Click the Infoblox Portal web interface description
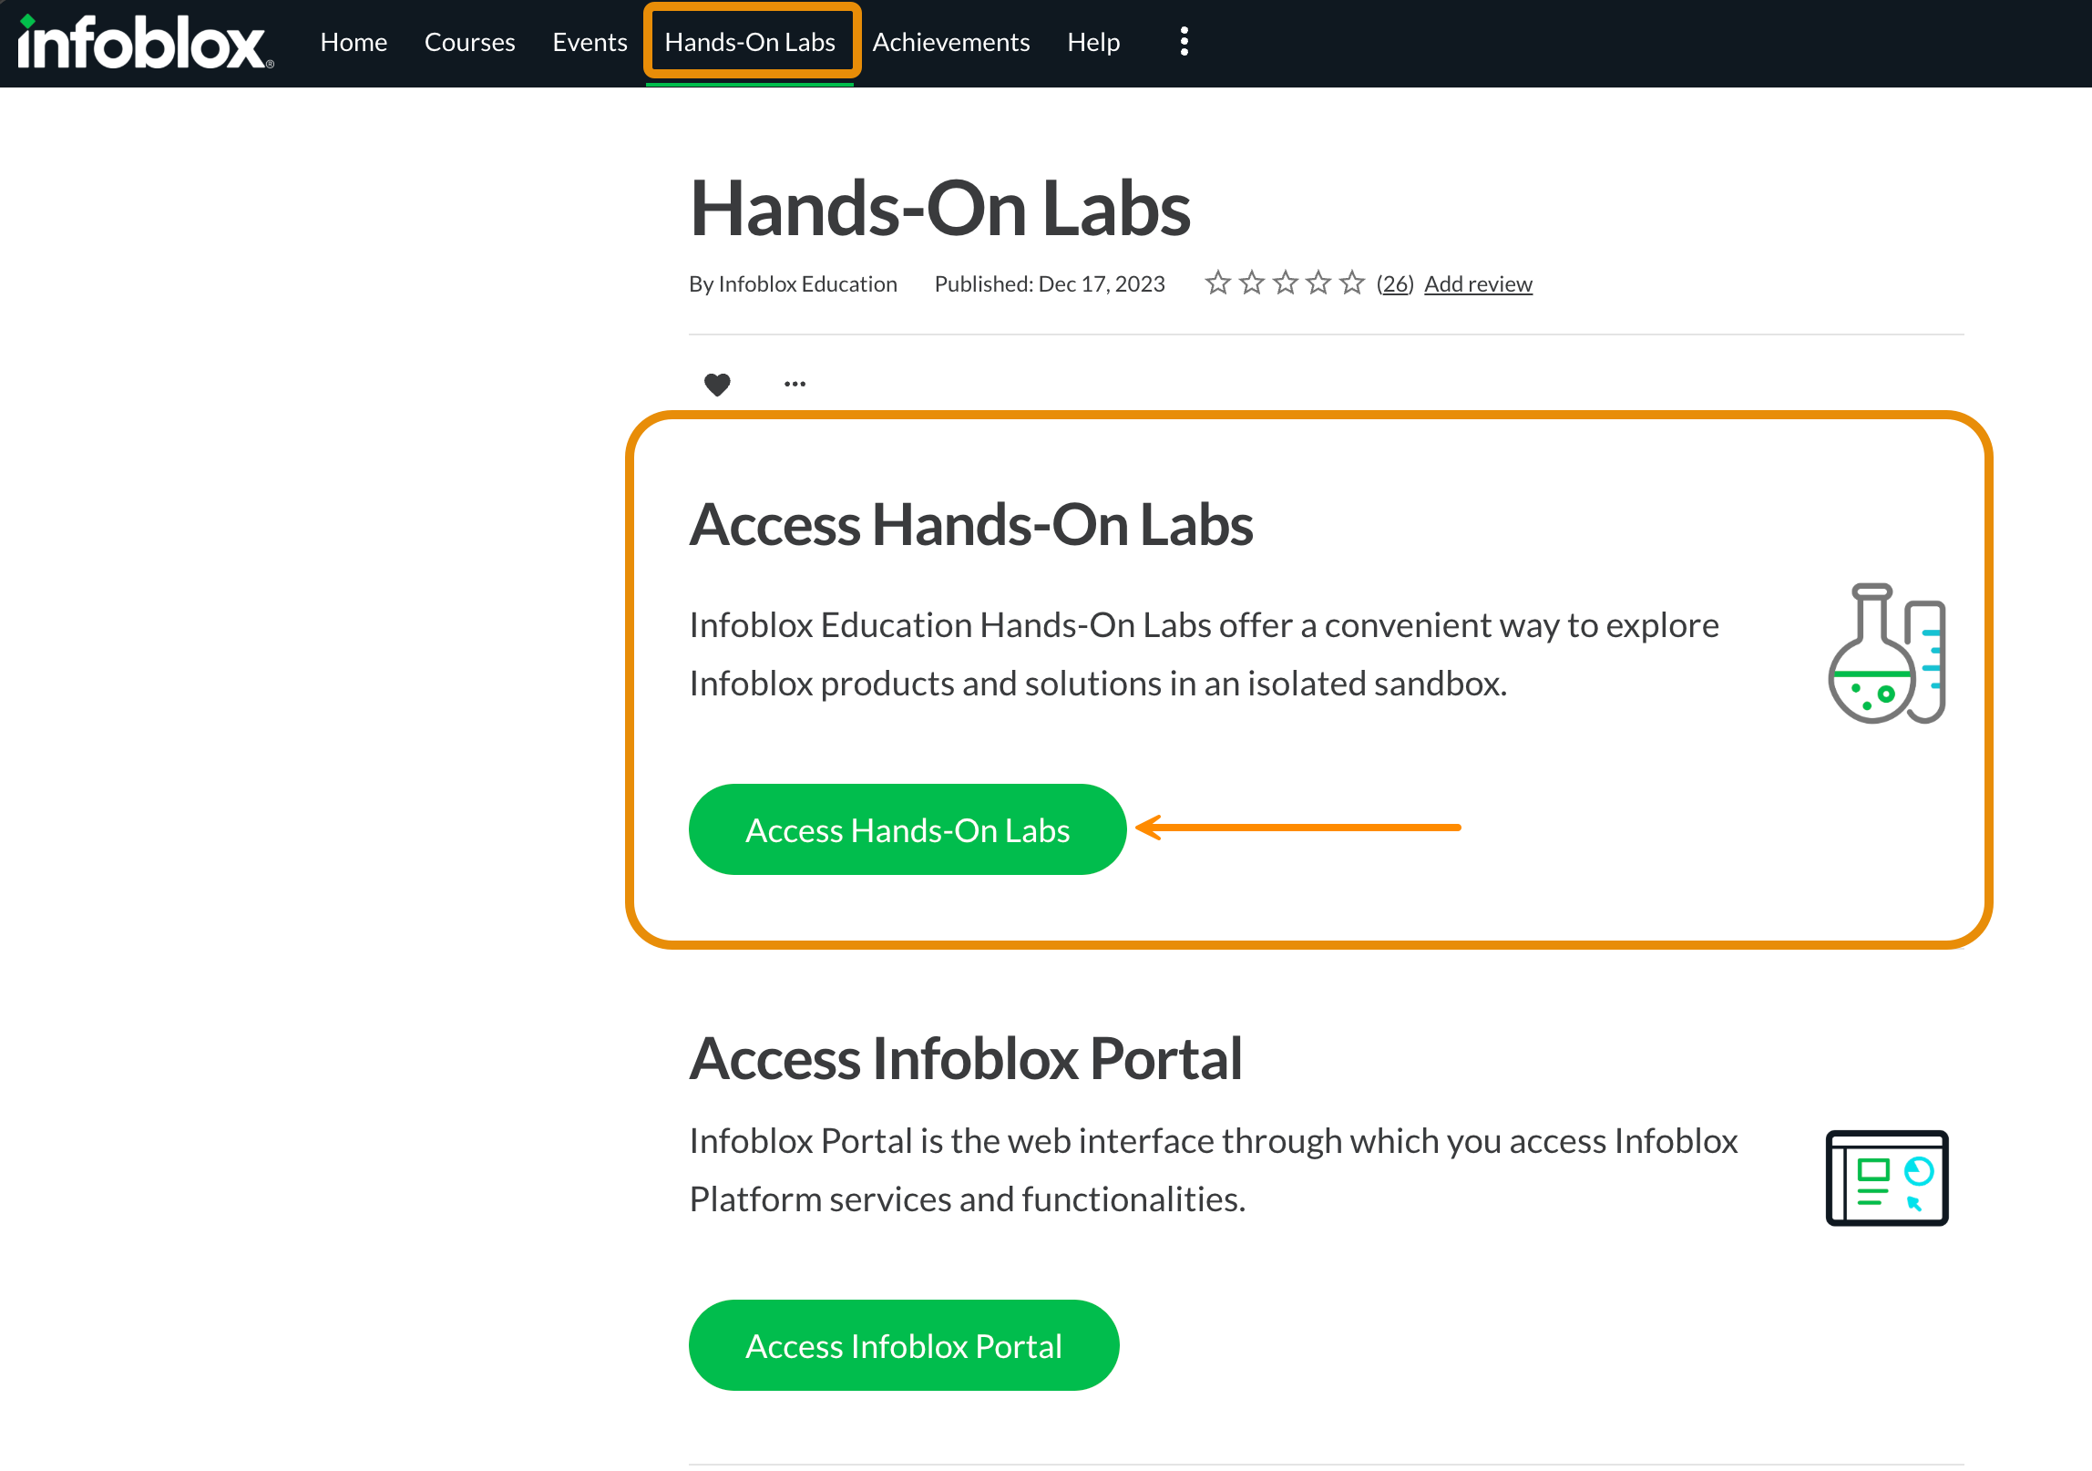The height and width of the screenshot is (1471, 2092). click(1214, 1170)
